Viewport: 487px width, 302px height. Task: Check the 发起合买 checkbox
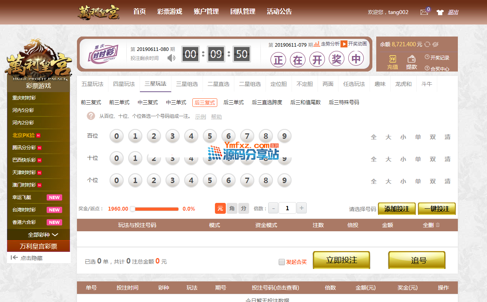[x=282, y=262]
